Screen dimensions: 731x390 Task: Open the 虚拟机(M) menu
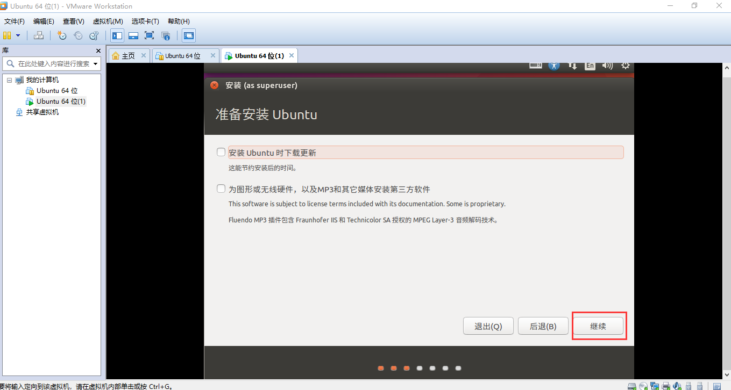108,21
